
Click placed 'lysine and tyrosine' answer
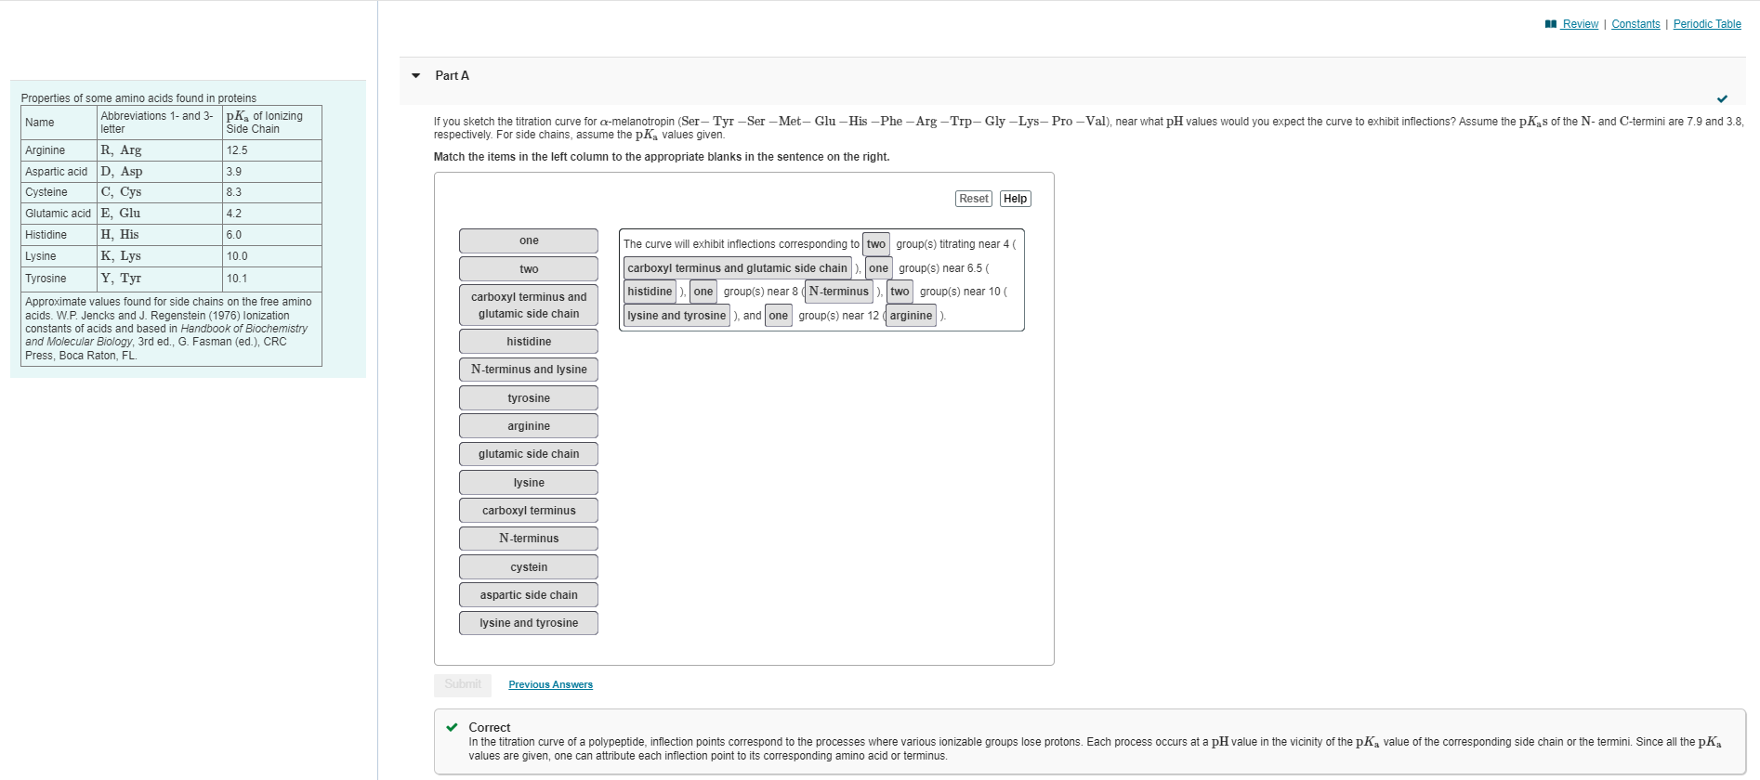click(x=676, y=316)
